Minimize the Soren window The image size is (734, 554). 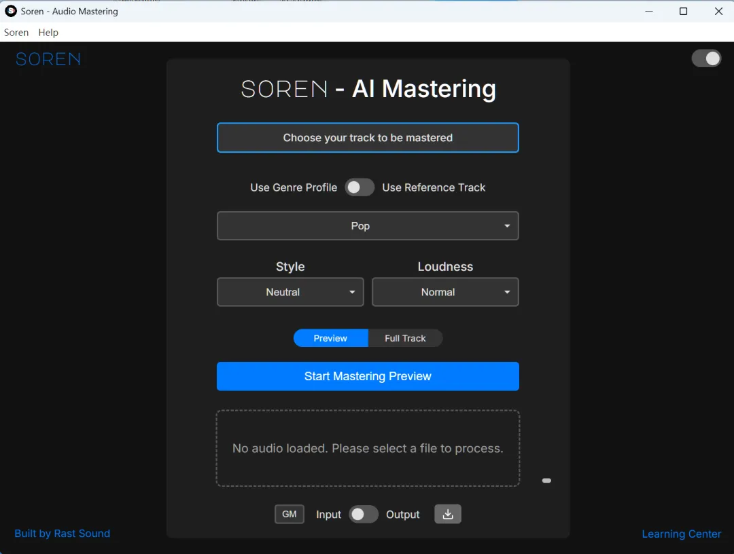click(649, 12)
